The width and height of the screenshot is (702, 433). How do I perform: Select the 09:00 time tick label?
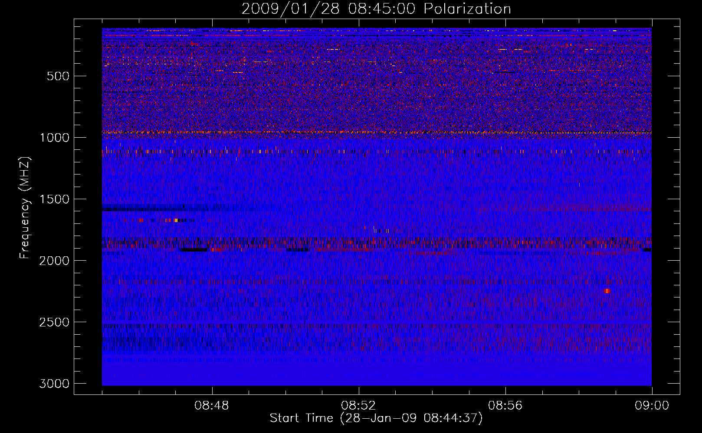tap(652, 406)
